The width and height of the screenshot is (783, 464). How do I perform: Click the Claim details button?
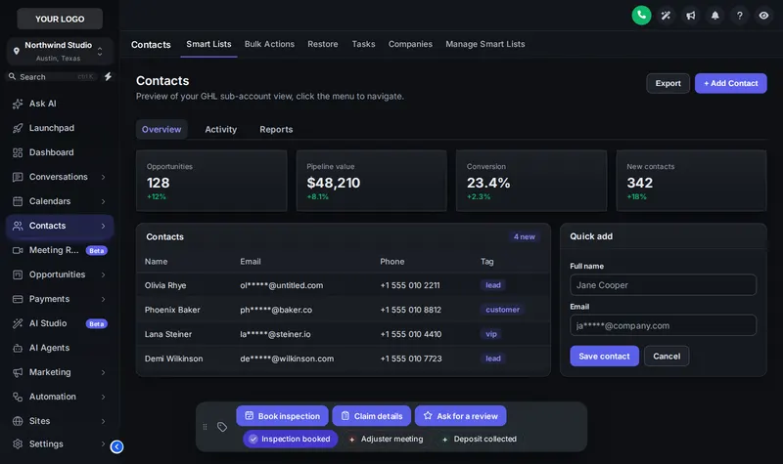(x=372, y=416)
